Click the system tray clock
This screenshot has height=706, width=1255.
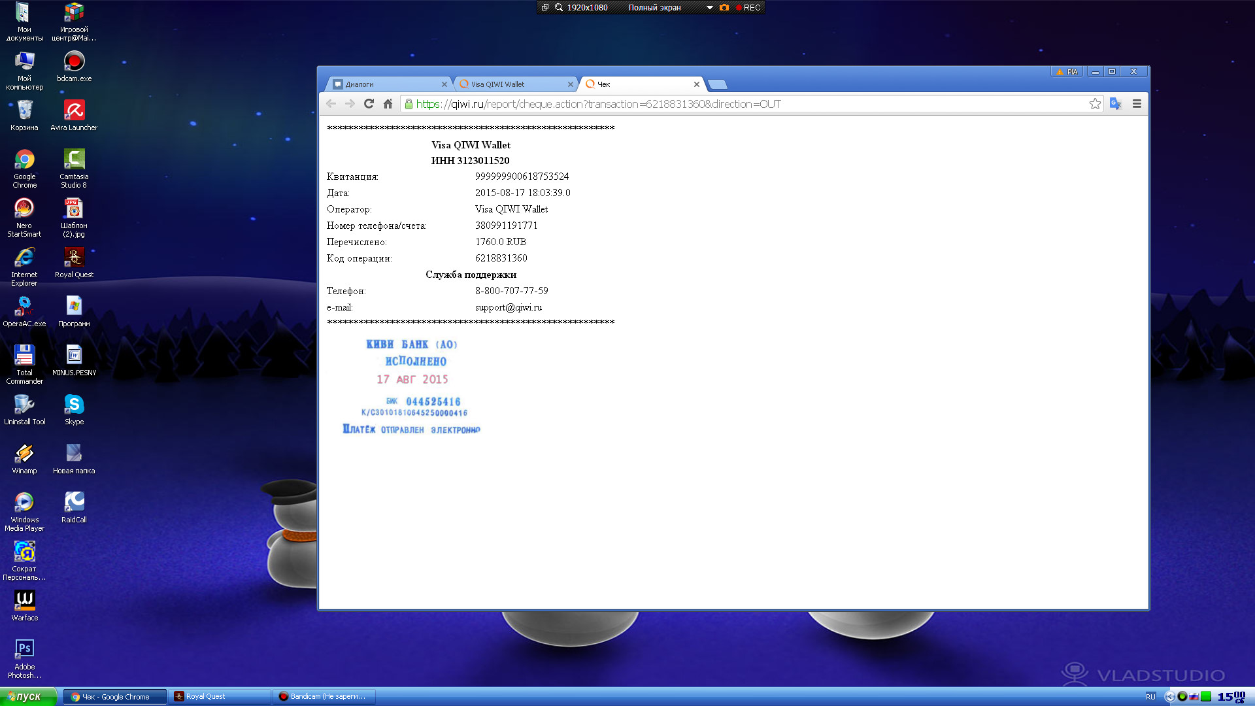pos(1231,697)
